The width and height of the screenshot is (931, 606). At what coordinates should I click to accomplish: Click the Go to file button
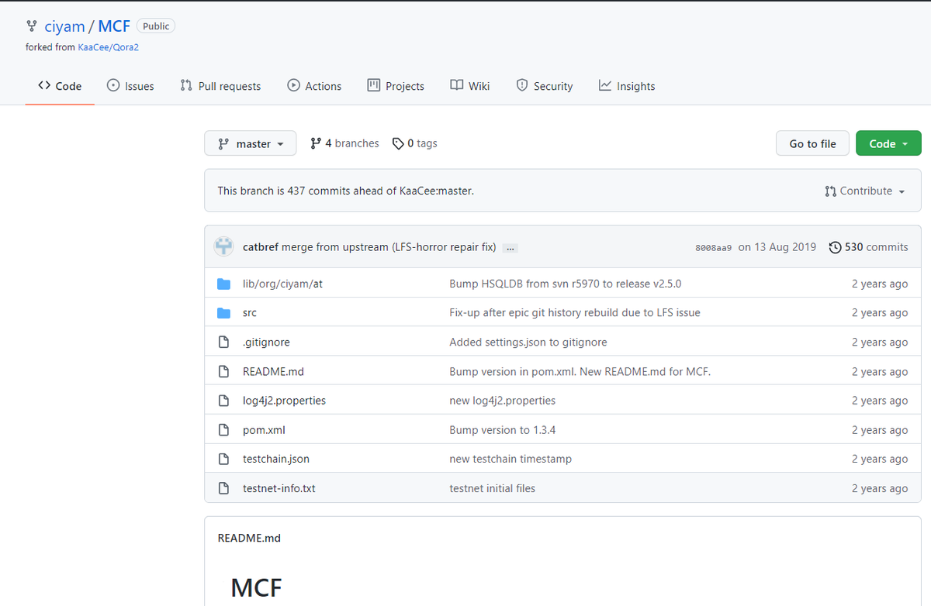(x=812, y=143)
